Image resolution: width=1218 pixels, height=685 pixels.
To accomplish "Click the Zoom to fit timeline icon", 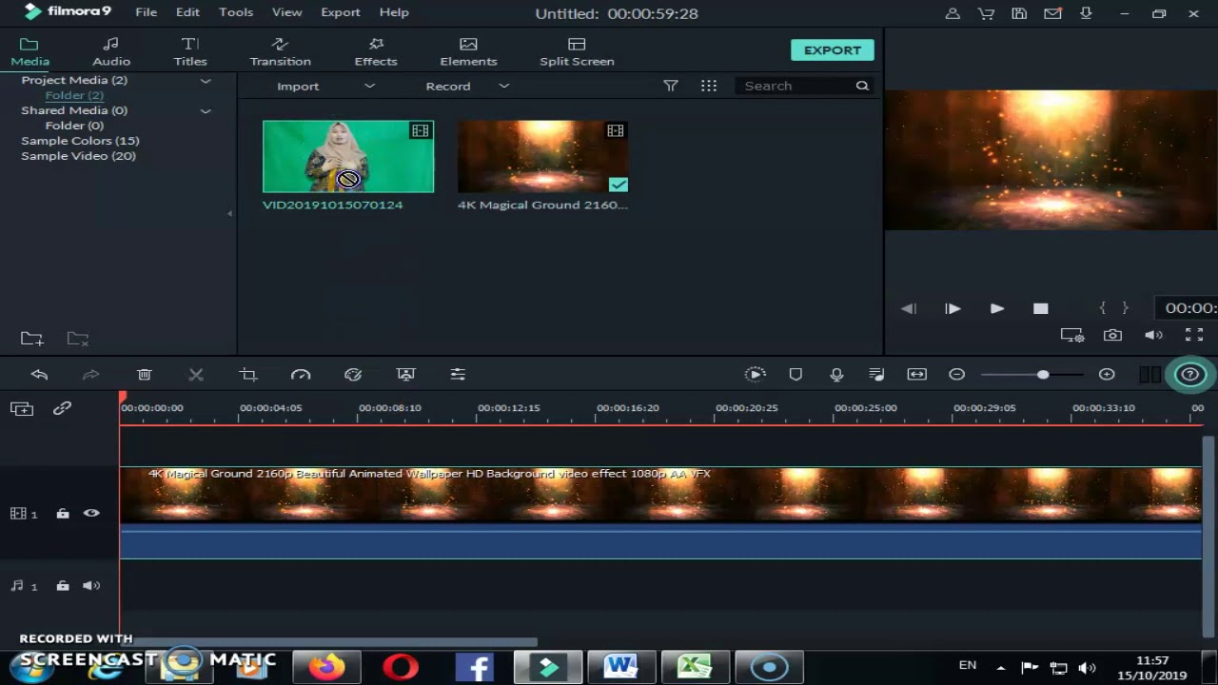I will [917, 375].
